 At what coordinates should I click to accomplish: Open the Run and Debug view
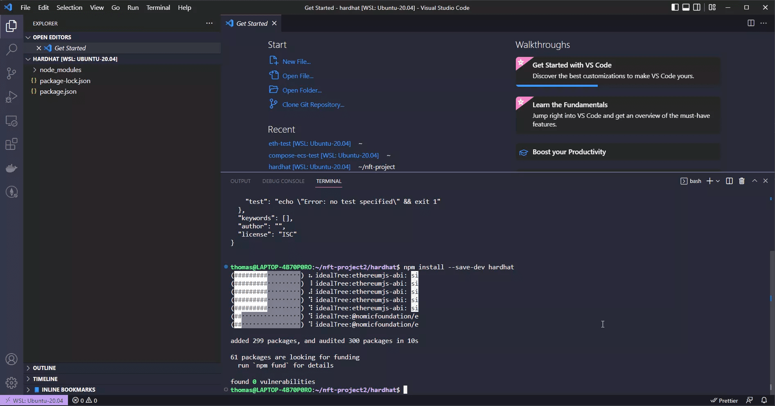click(x=11, y=97)
